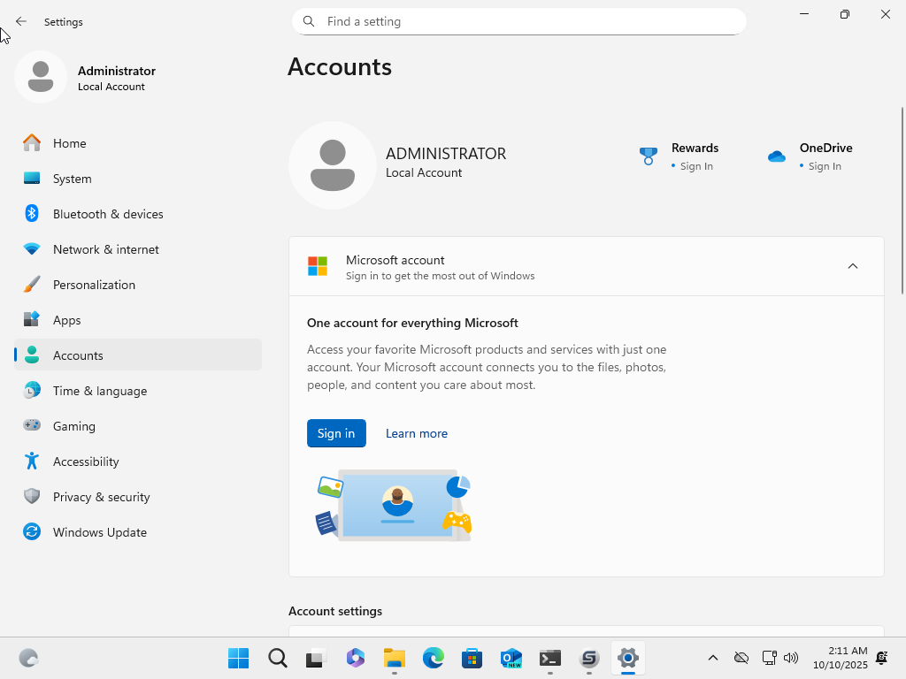Navigate to Time & language
This screenshot has height=679, width=906.
pos(99,391)
